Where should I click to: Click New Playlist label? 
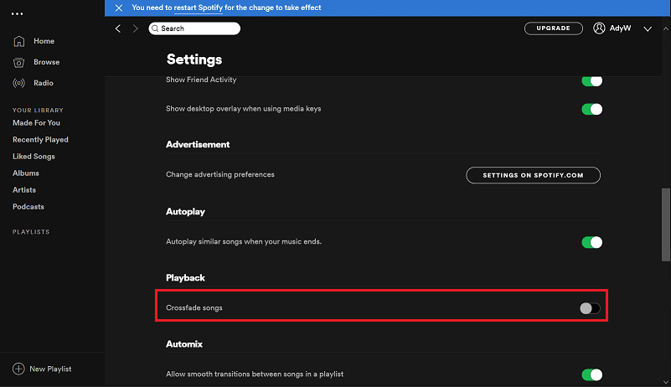click(50, 369)
